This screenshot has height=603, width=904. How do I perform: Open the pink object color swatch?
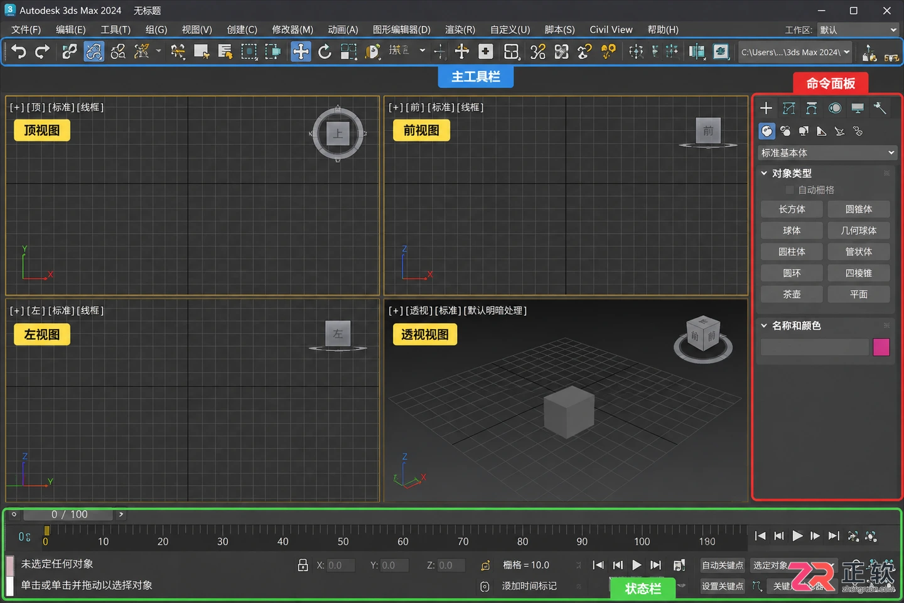point(881,347)
